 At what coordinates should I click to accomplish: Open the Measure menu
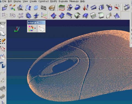click(74, 1)
